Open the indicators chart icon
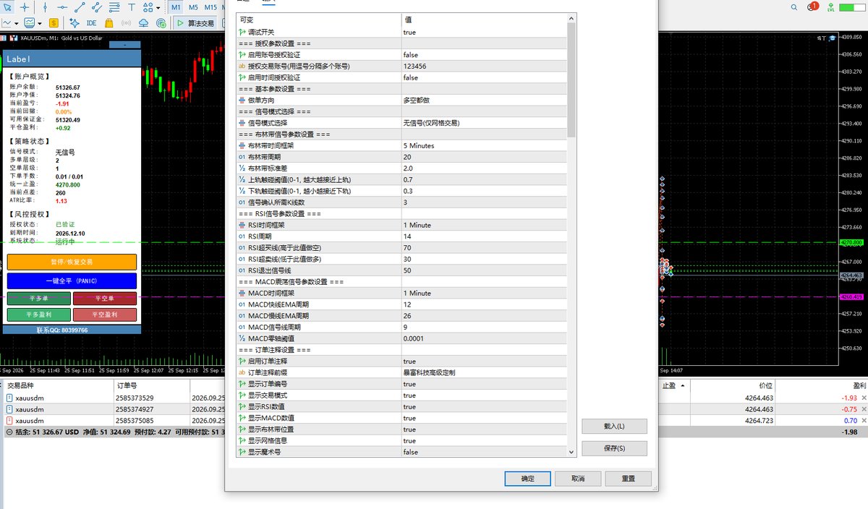 click(30, 23)
